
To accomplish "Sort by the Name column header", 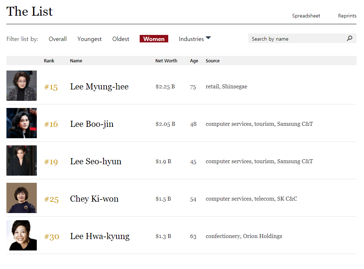I will [76, 61].
